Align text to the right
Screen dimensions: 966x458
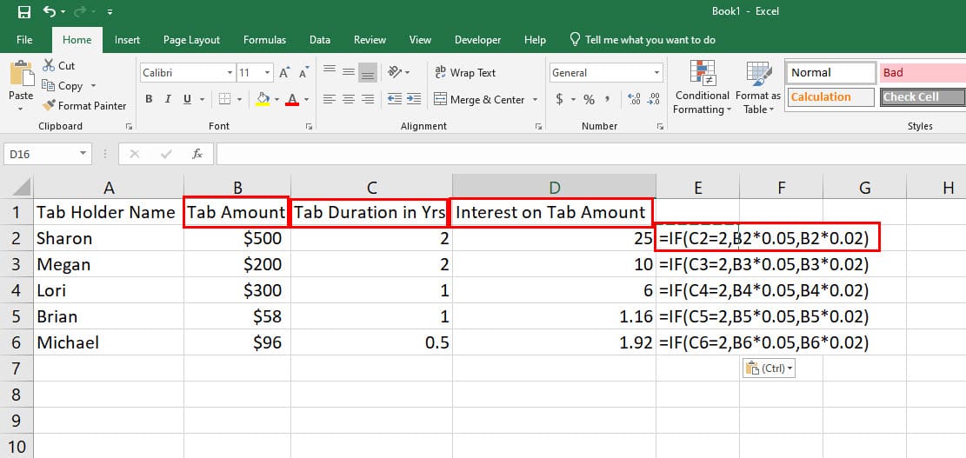click(368, 99)
